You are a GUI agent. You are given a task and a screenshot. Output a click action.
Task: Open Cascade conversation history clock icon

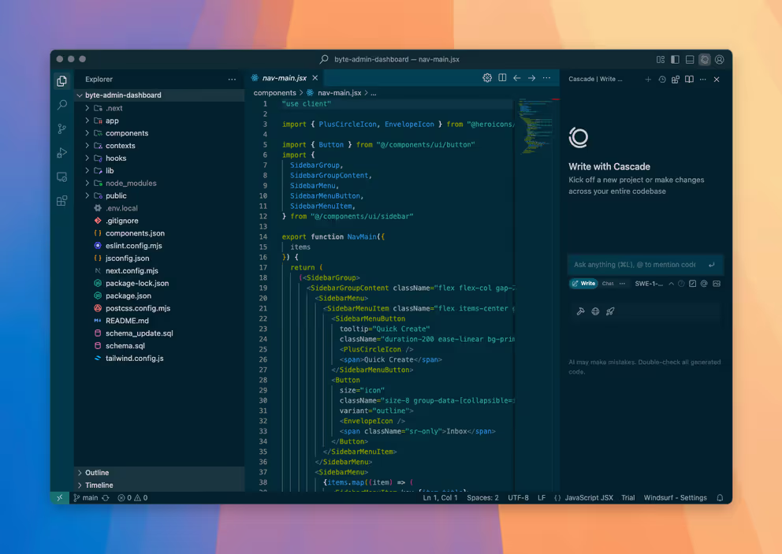pos(662,80)
